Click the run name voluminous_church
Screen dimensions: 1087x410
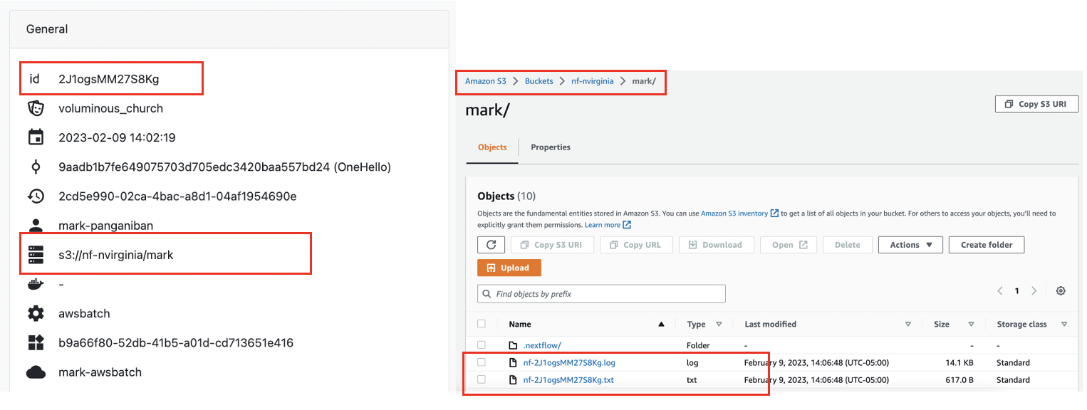[110, 108]
